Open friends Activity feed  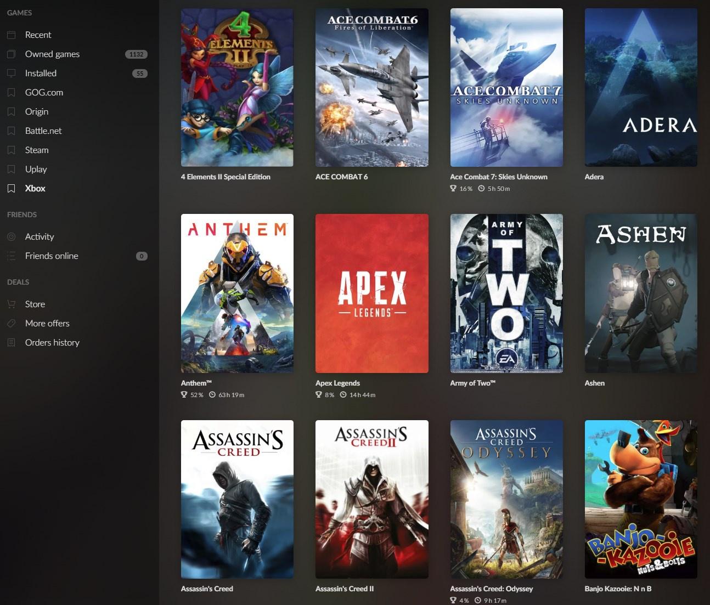(x=40, y=237)
